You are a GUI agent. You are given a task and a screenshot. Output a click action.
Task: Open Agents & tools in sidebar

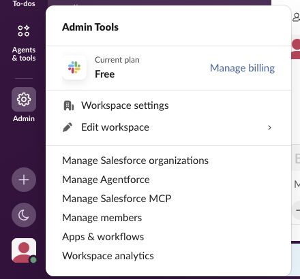tap(24, 43)
